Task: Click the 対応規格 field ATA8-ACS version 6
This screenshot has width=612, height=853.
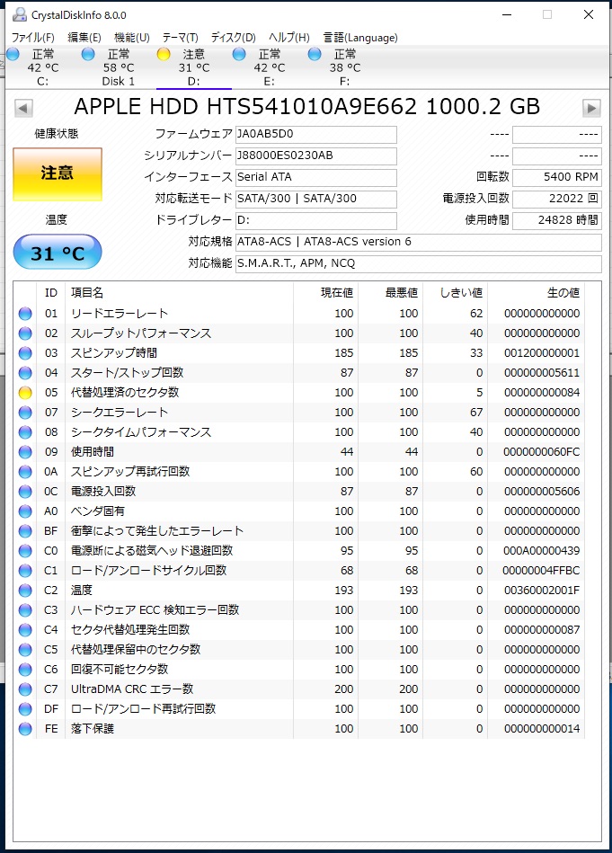Action: [419, 242]
